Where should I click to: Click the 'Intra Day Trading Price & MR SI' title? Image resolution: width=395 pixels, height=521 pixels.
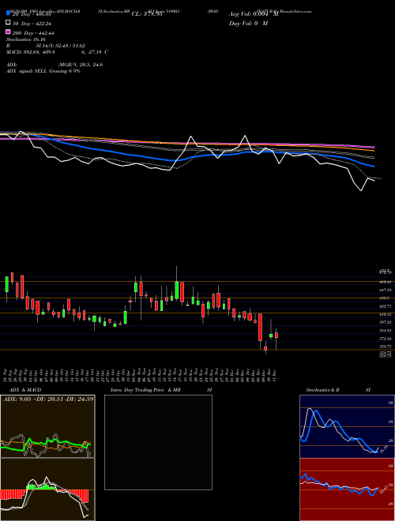161,390
